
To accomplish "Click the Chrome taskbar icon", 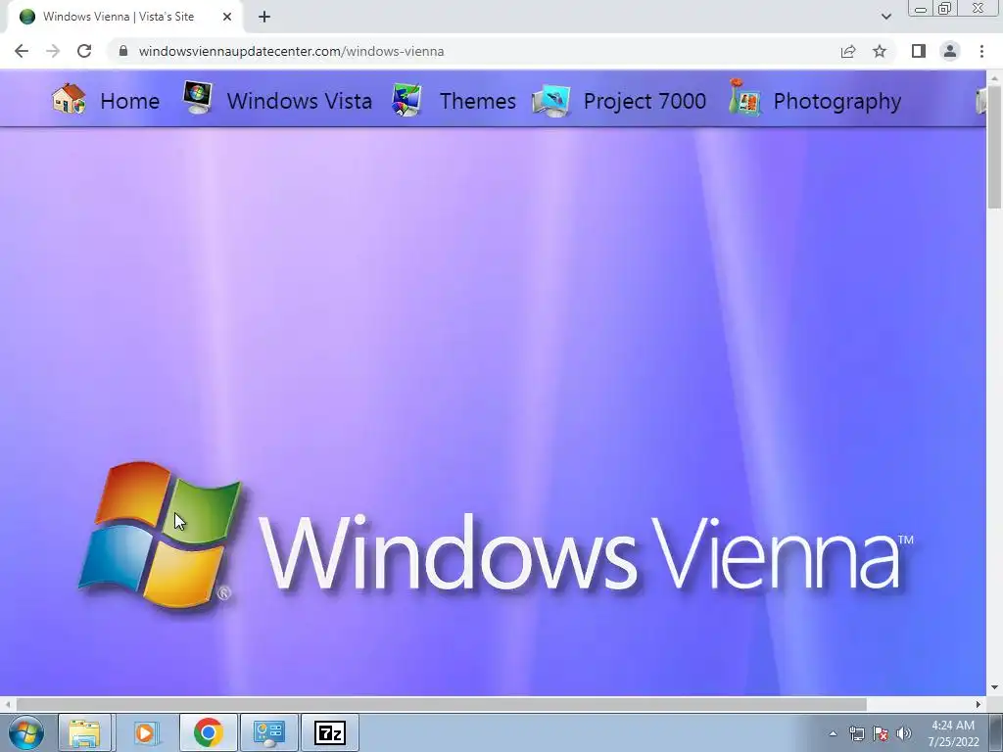I will [208, 732].
